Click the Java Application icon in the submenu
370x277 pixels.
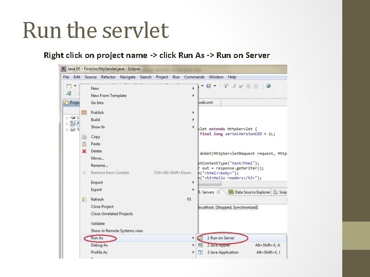coord(200,252)
